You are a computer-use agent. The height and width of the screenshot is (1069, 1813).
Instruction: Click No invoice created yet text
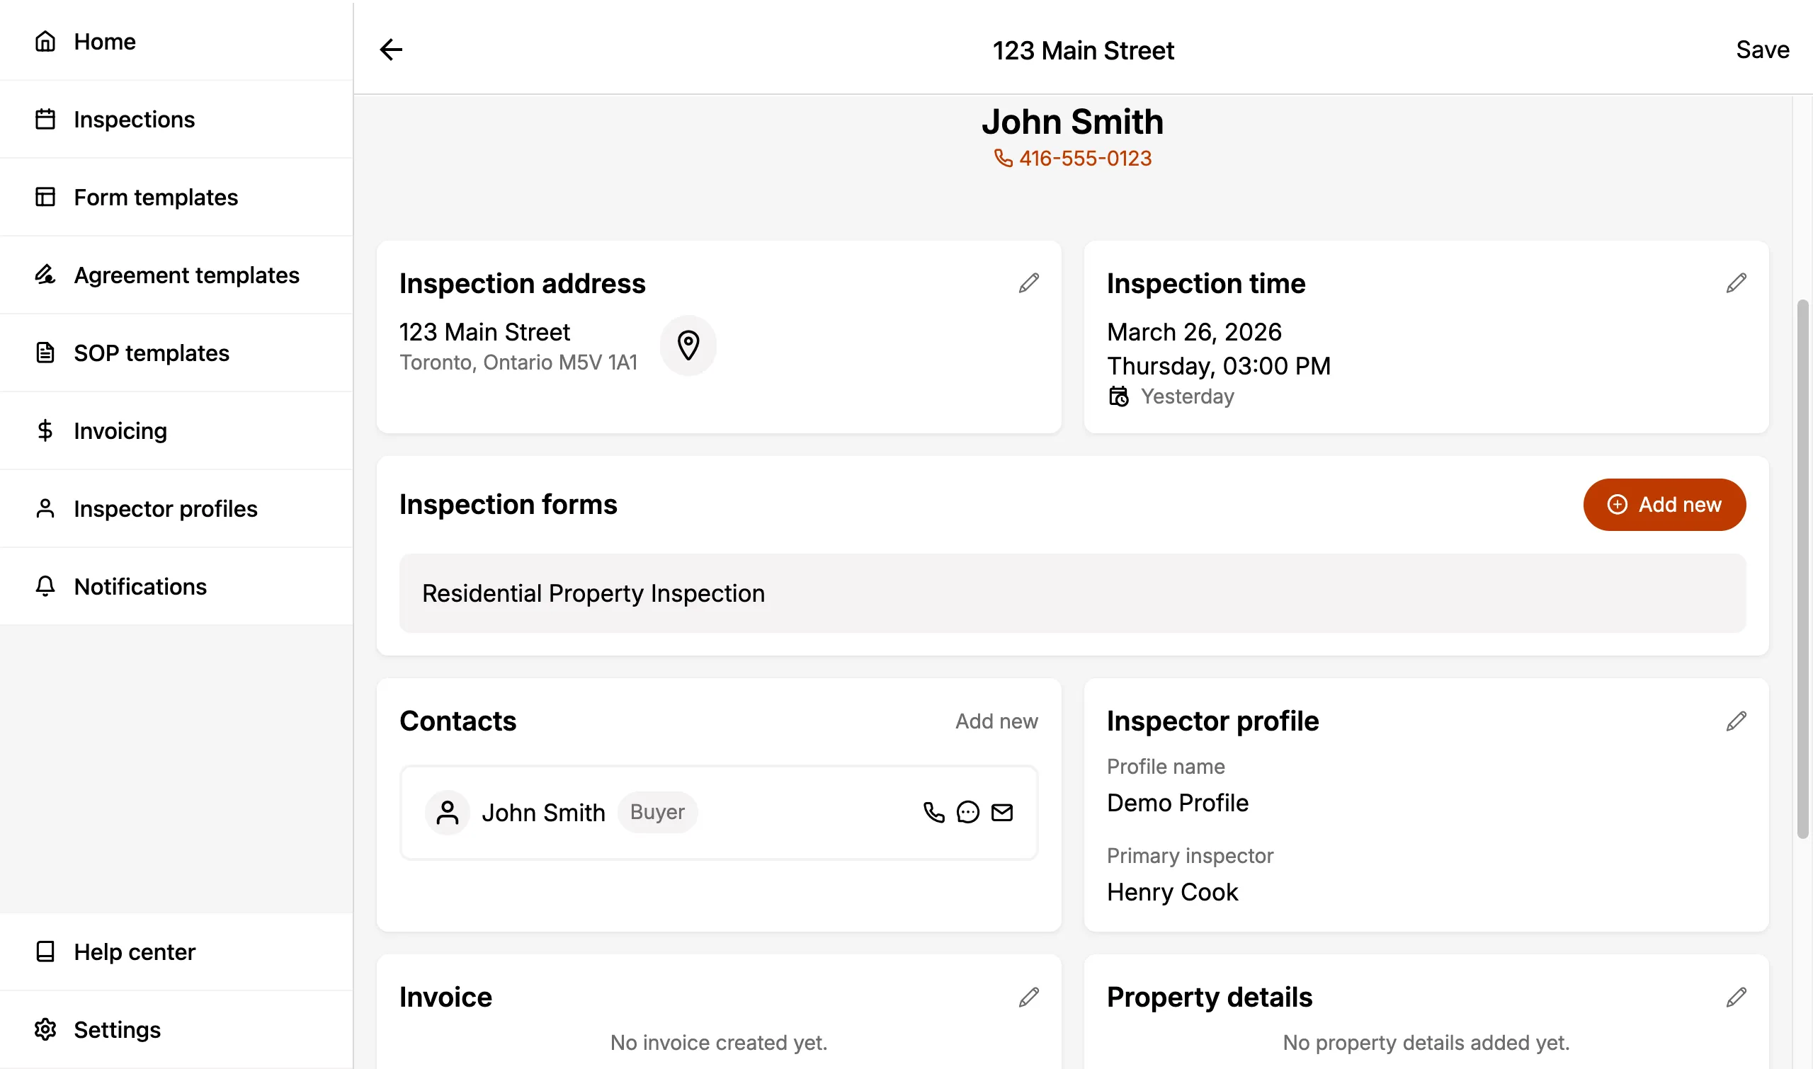tap(718, 1042)
